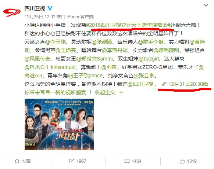214x169 pixels.
Task: Open mention @郑秀文Sammi
Action: 94,59
